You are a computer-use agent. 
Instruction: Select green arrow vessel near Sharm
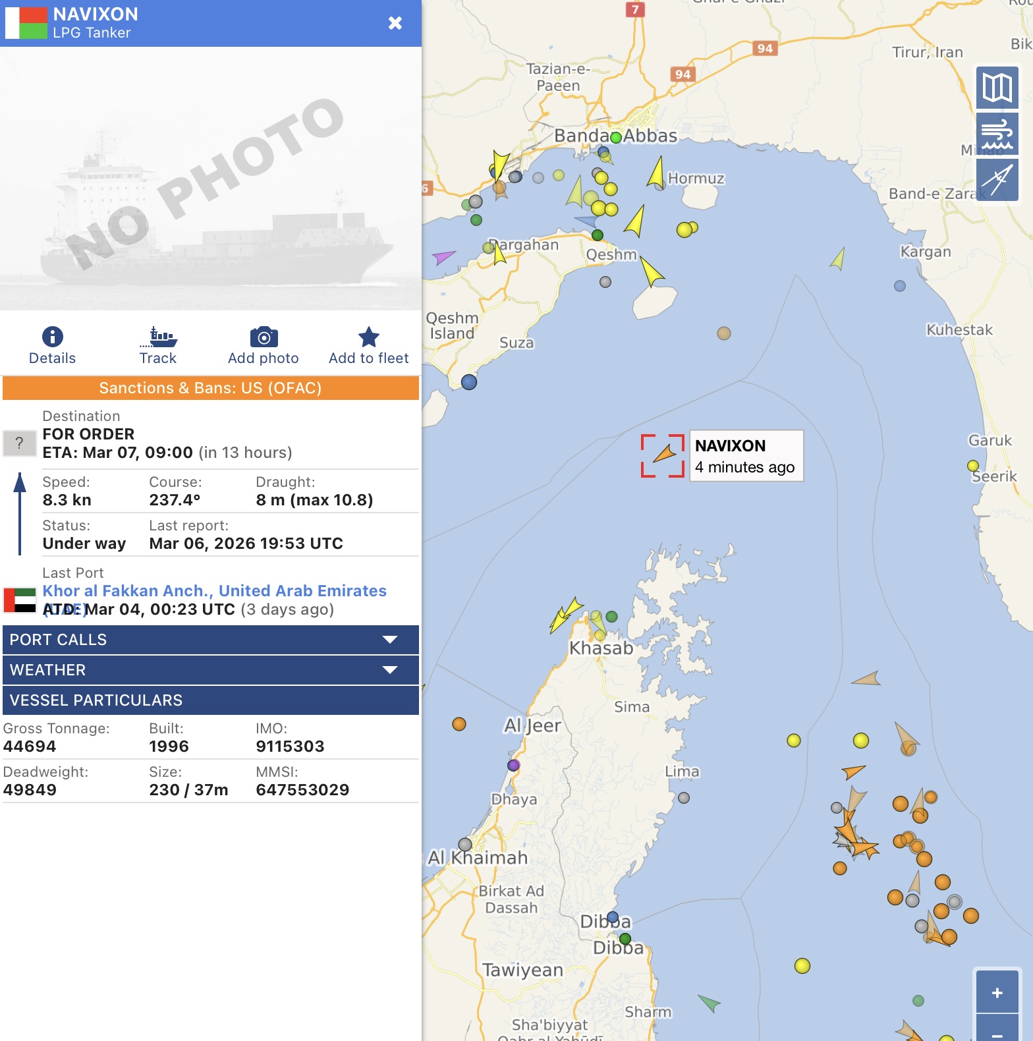point(710,1003)
